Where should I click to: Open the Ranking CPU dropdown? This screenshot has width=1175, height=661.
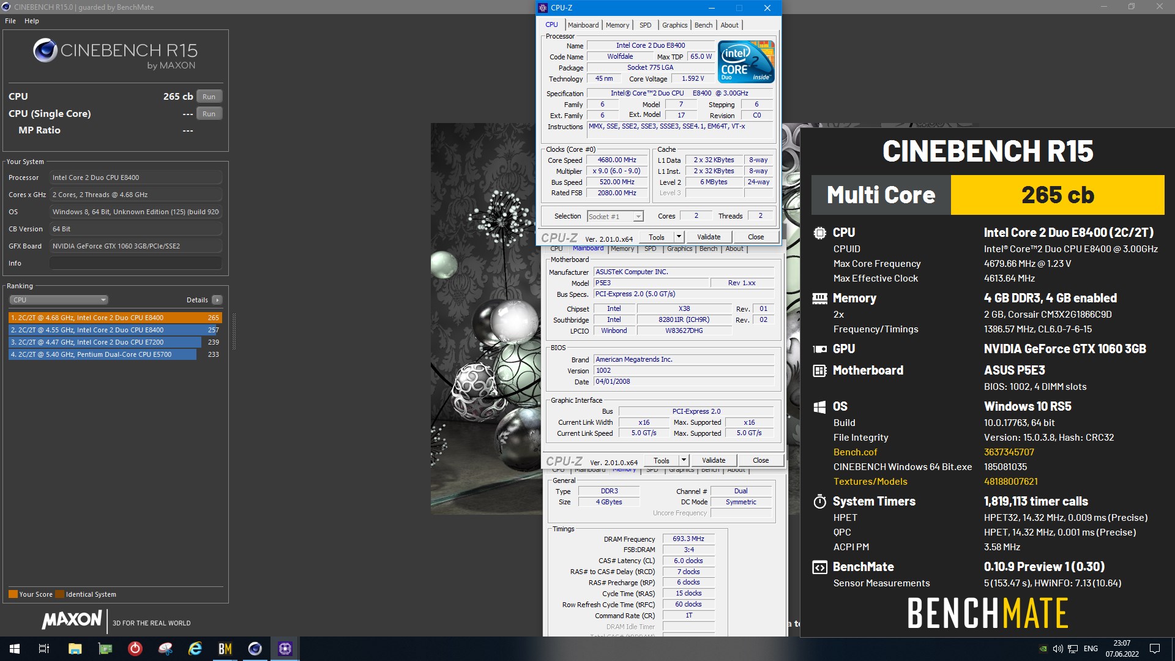coord(59,300)
